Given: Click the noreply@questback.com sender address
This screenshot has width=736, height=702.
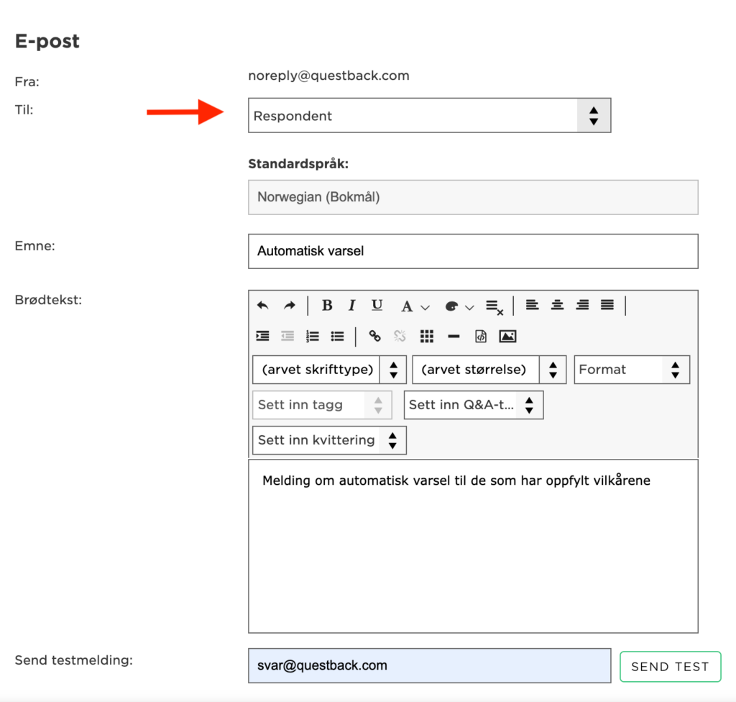Looking at the screenshot, I should coord(328,76).
